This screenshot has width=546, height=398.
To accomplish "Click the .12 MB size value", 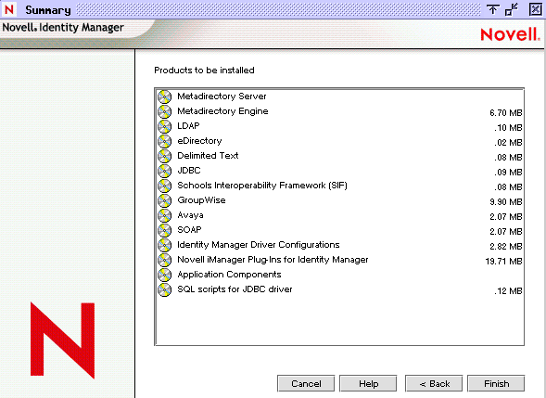I will coord(508,291).
